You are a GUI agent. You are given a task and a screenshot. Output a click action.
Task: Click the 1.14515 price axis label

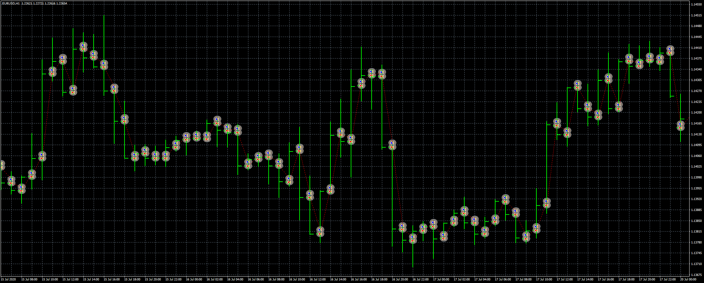pyautogui.click(x=696, y=15)
